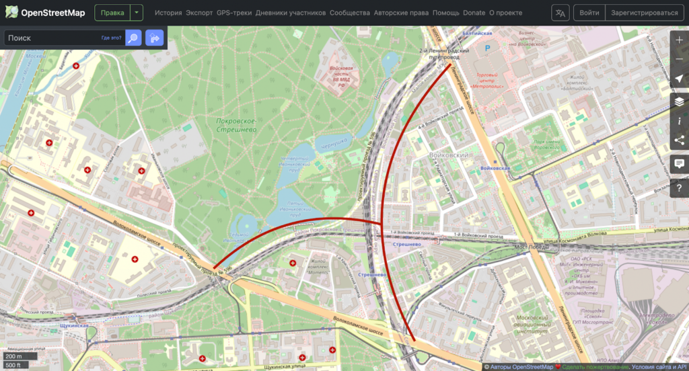689x371 pixels.
Task: Open the route directions tool
Action: pyautogui.click(x=155, y=38)
